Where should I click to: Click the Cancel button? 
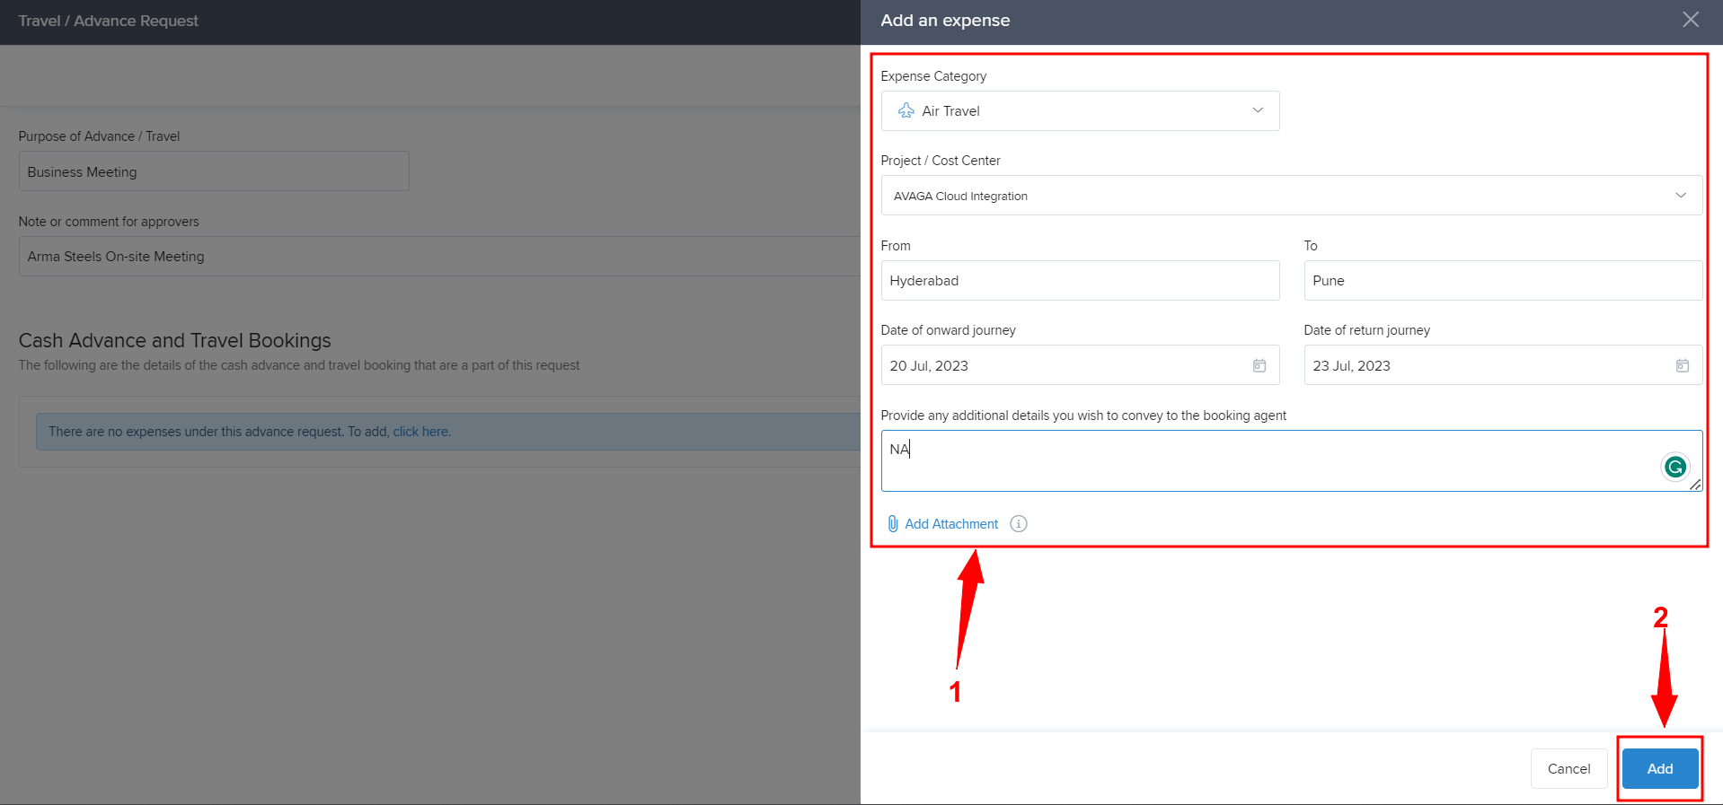click(1568, 768)
